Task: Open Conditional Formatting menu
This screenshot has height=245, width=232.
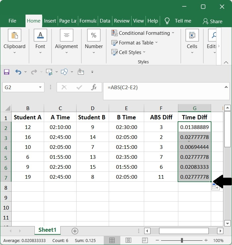Action: click(x=143, y=33)
